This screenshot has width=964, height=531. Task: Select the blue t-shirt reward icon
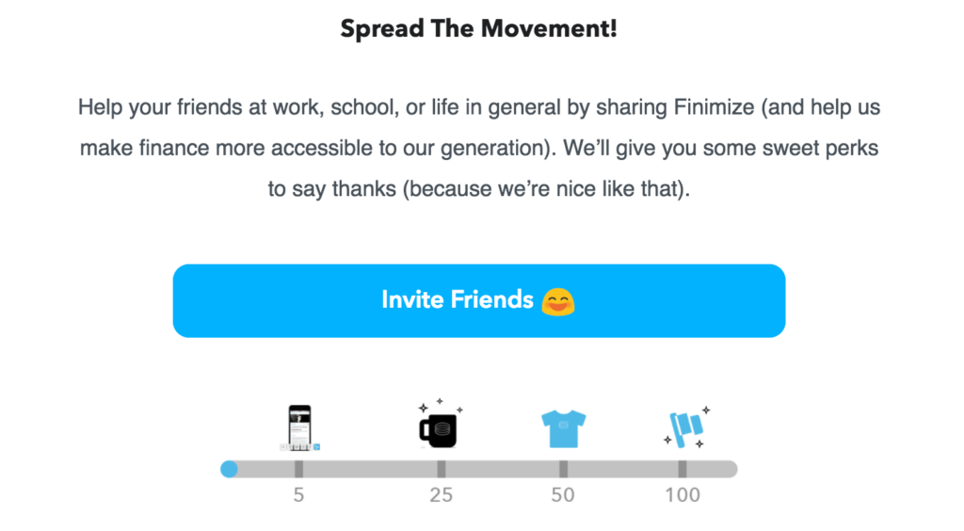(563, 428)
